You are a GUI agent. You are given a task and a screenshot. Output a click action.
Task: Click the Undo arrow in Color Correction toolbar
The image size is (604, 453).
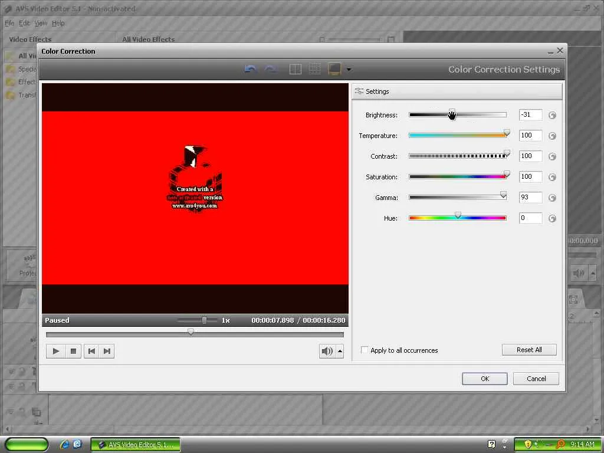coord(250,70)
